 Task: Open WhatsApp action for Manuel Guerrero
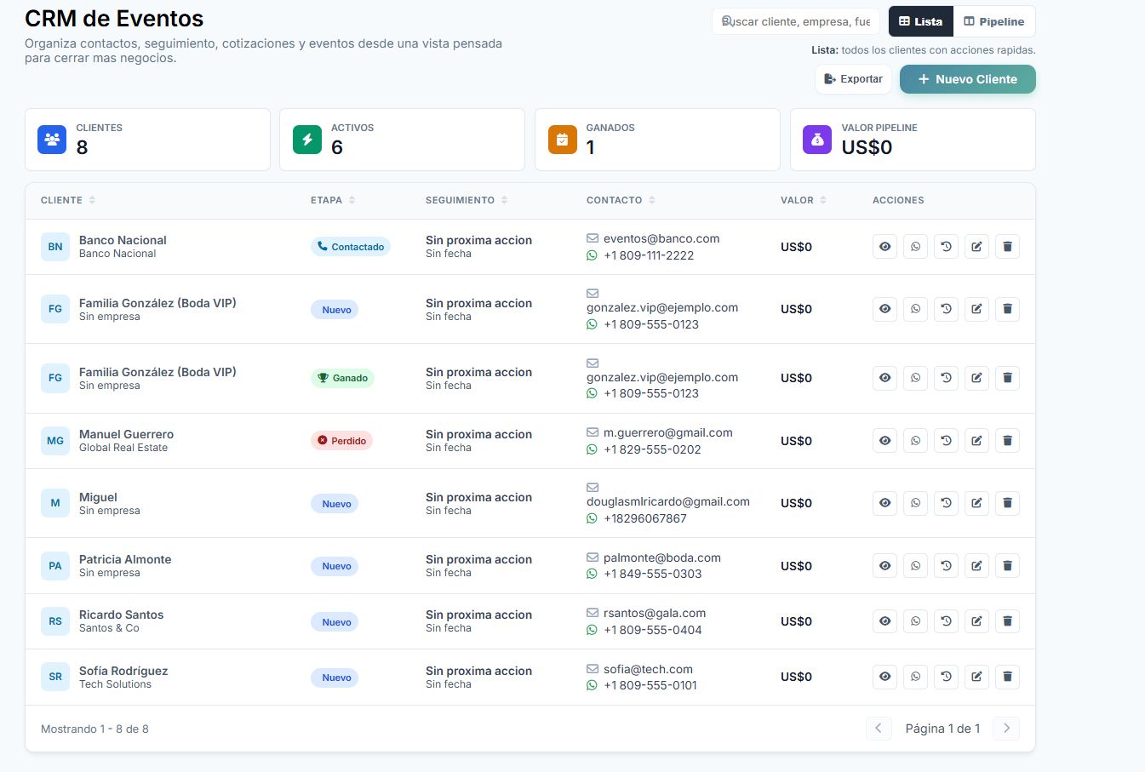click(x=915, y=441)
